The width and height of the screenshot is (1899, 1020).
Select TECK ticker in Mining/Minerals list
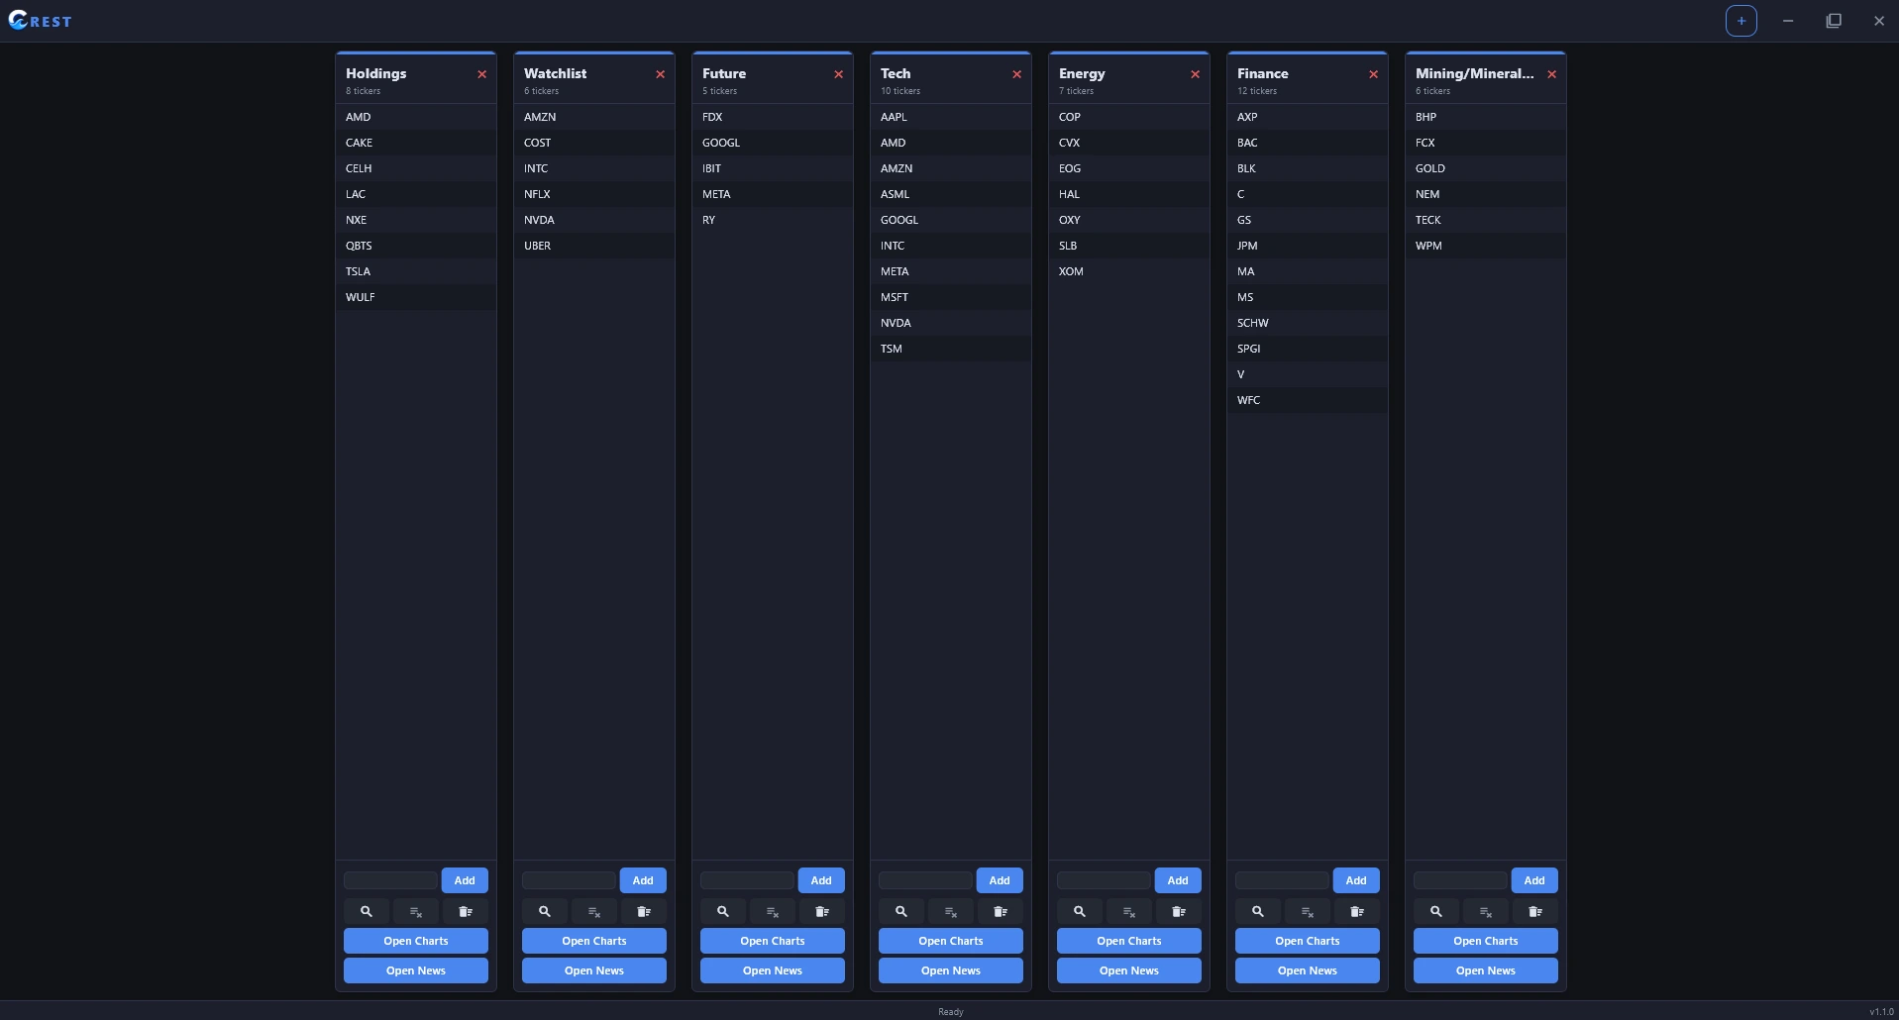(1486, 220)
